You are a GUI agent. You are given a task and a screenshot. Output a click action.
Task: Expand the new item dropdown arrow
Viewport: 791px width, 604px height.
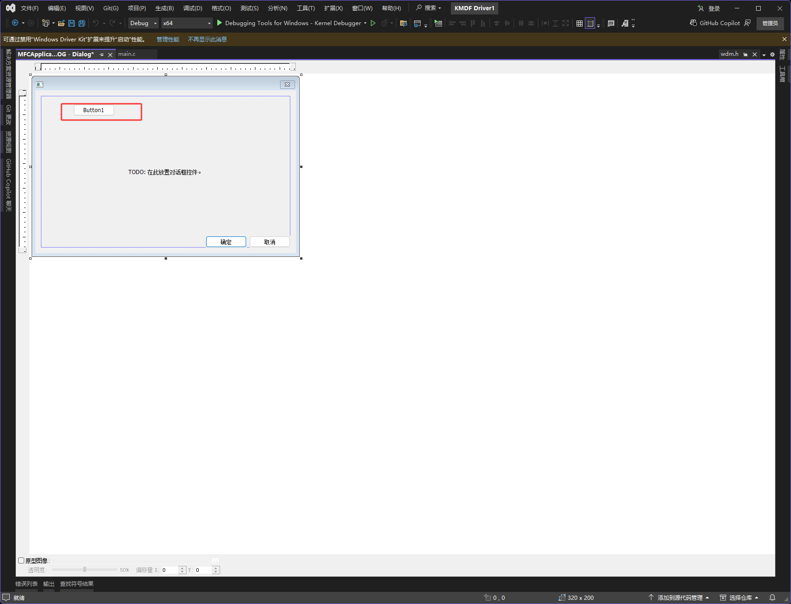(x=54, y=23)
